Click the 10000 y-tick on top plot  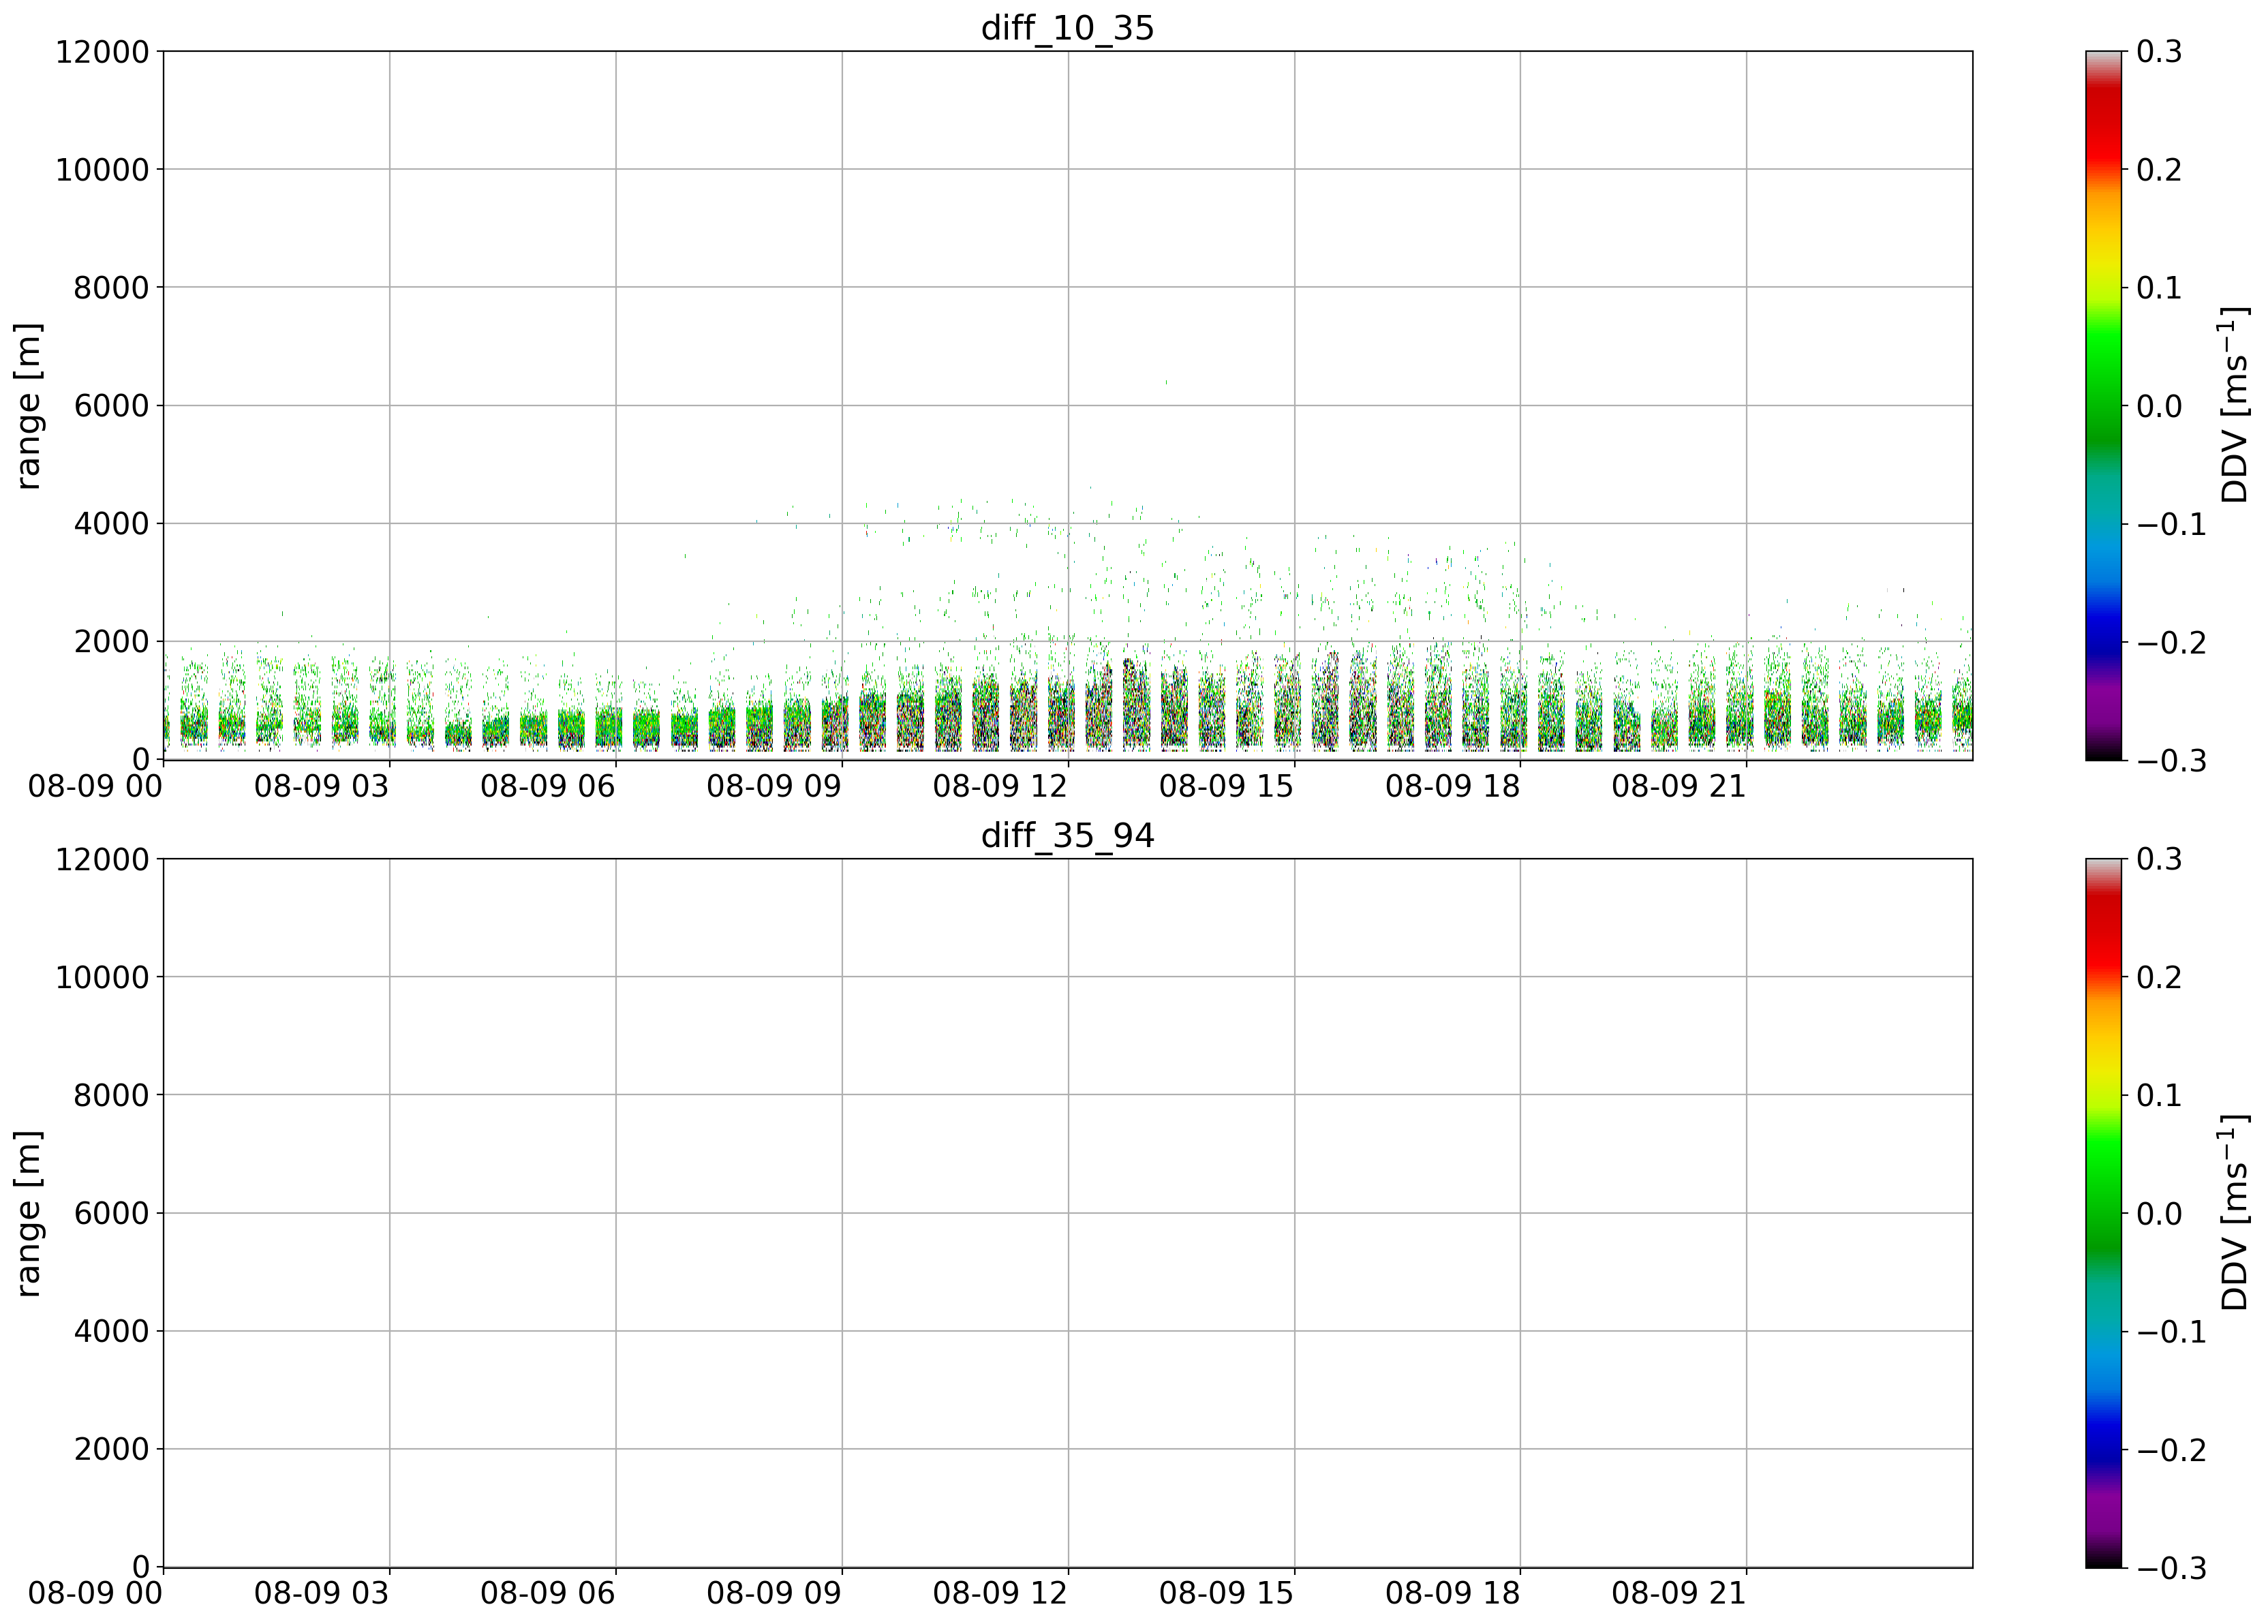tap(102, 170)
